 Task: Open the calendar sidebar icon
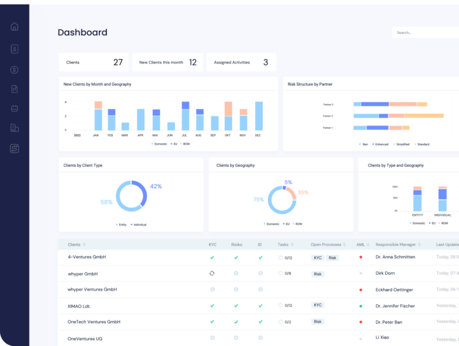click(x=14, y=109)
